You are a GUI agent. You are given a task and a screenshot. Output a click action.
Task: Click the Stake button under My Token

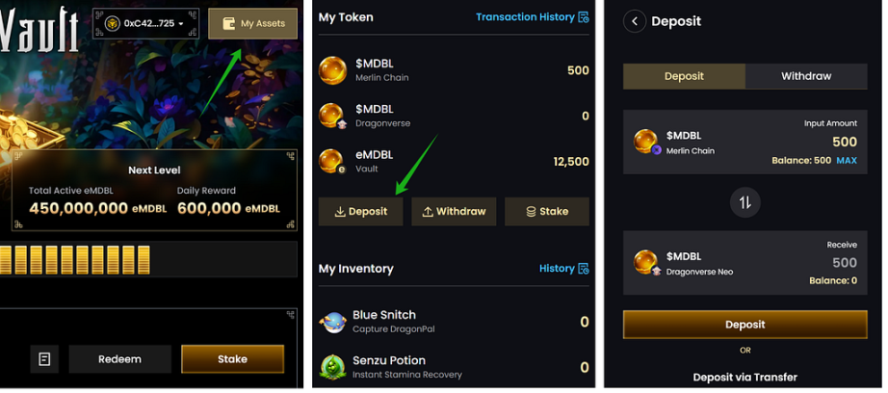pyautogui.click(x=547, y=211)
